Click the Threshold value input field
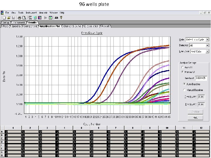Screen dimensions: 211x158 [x=201, y=78]
